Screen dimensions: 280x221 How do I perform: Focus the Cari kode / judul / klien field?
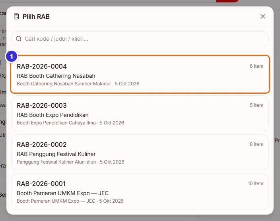point(140,39)
